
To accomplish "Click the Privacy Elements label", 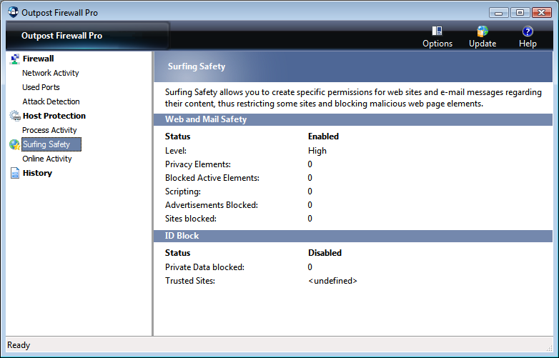I will click(198, 164).
